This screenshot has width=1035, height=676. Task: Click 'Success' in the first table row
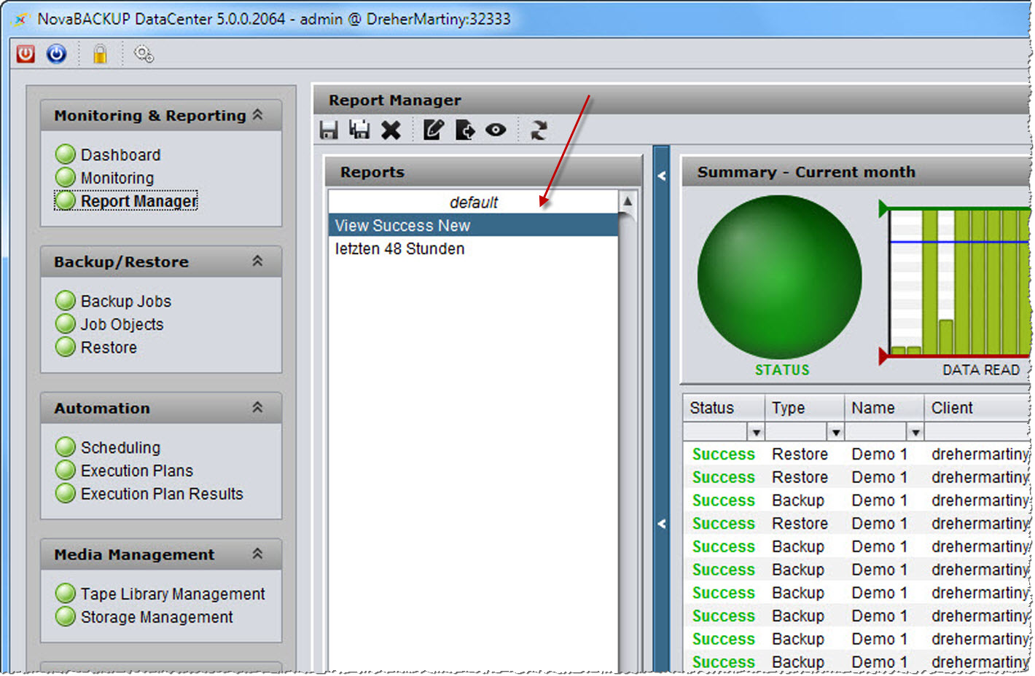click(723, 455)
